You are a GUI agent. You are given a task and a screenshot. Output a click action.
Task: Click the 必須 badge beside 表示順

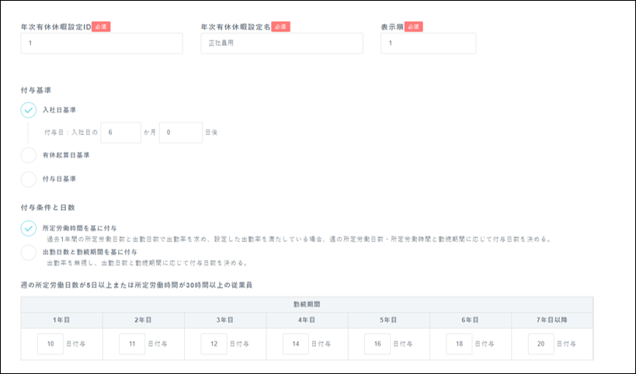(x=413, y=26)
